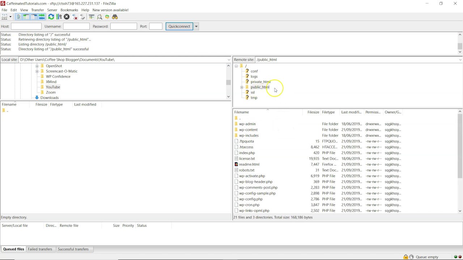463x260 pixels.
Task: Select the license.txt file icon
Action: click(236, 159)
